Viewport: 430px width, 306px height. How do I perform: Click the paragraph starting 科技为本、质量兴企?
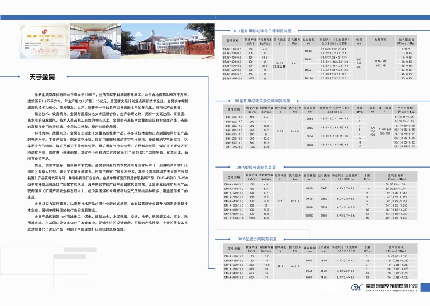108,146
